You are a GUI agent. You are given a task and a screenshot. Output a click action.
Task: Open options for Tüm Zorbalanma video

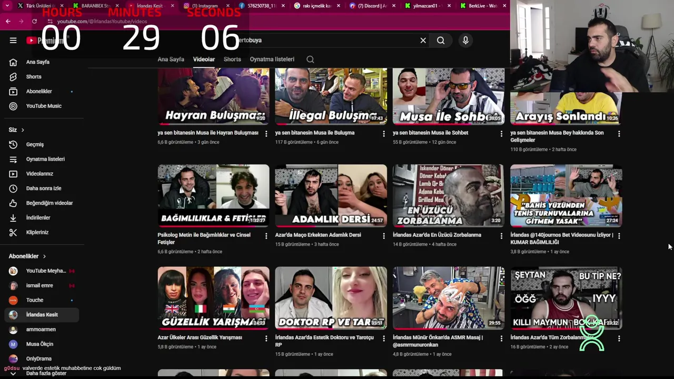(619, 338)
